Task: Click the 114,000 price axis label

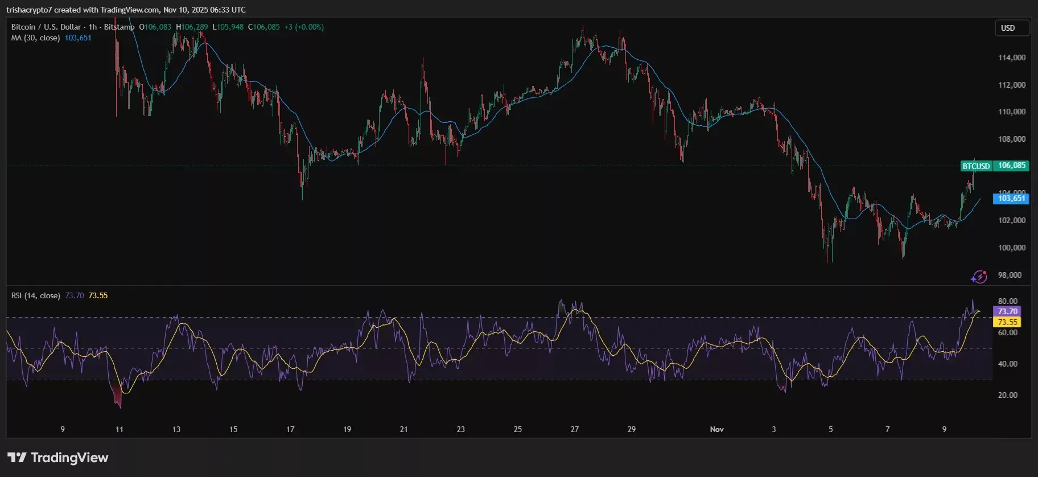Action: click(1011, 57)
